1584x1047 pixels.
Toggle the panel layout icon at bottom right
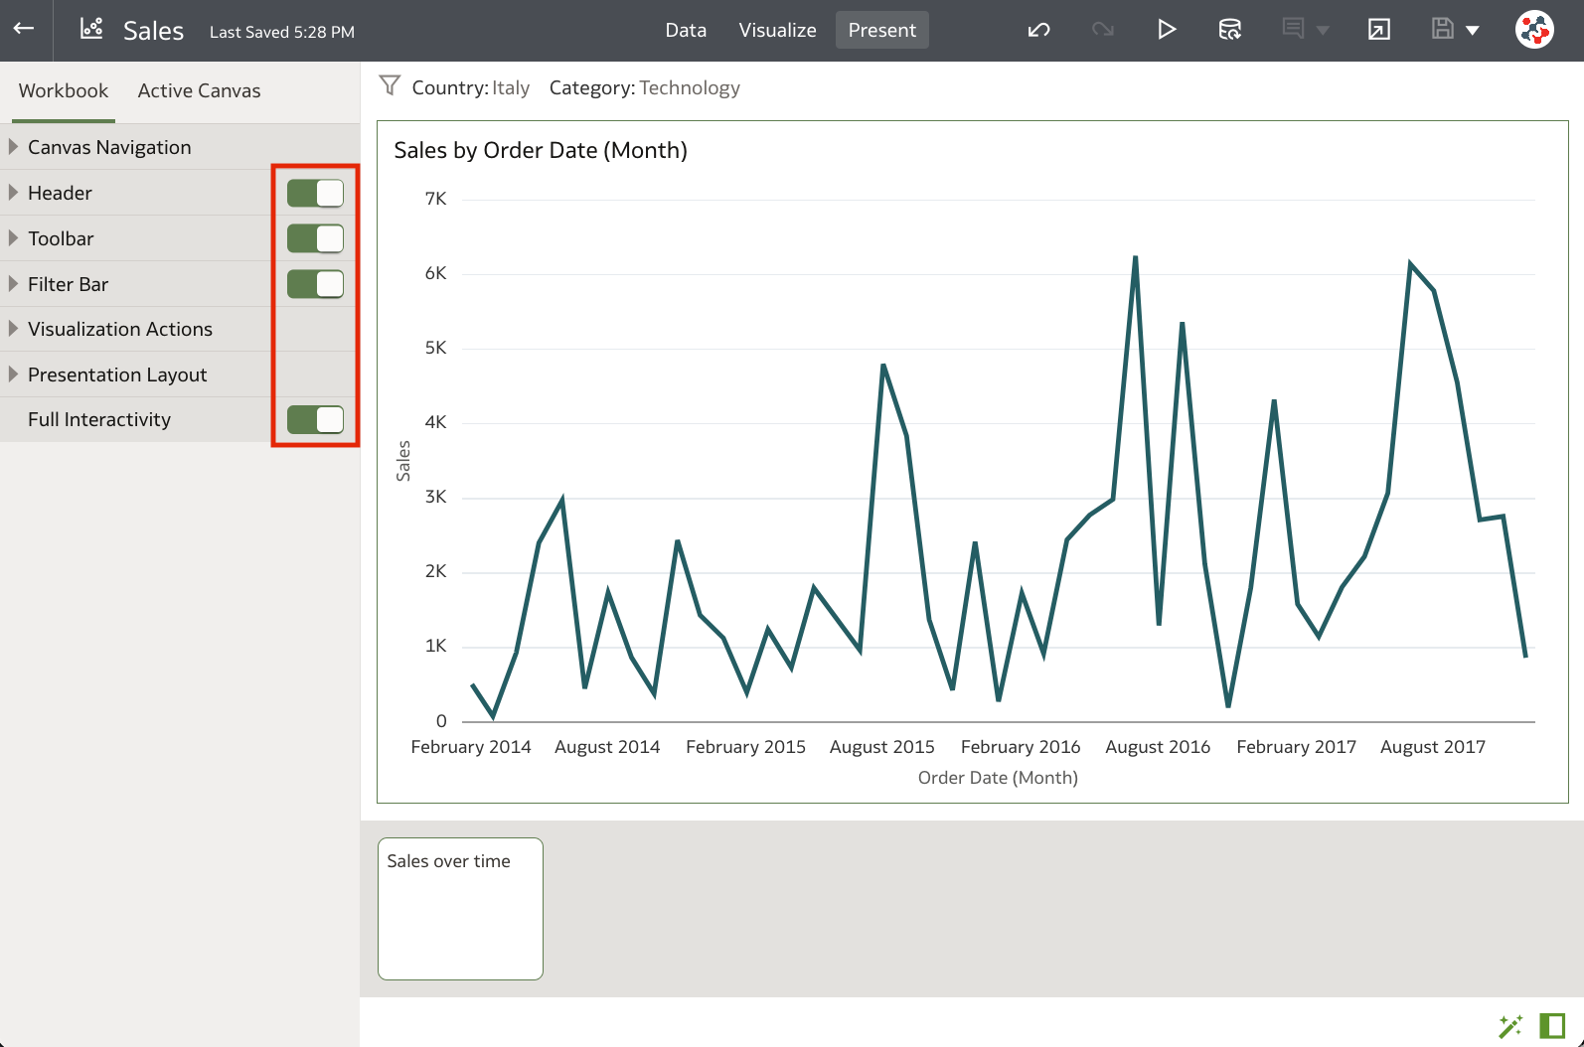(1552, 1025)
